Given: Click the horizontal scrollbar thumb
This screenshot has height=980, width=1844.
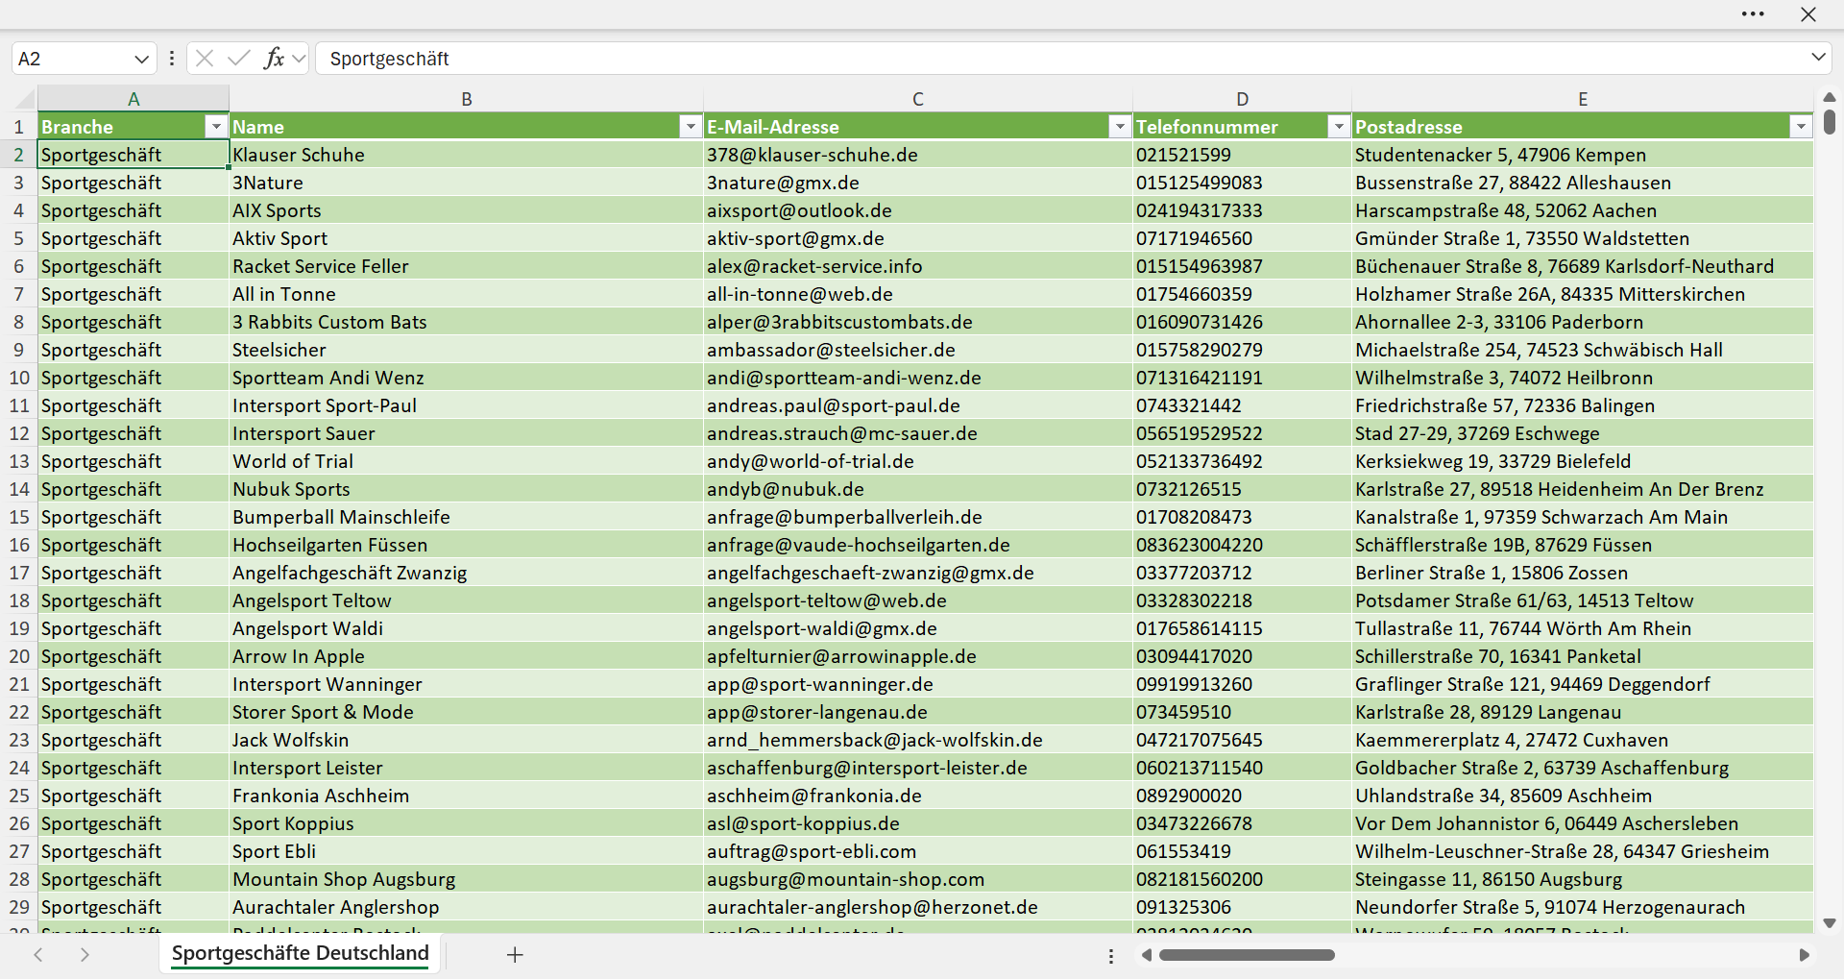Looking at the screenshot, I should [x=1247, y=955].
